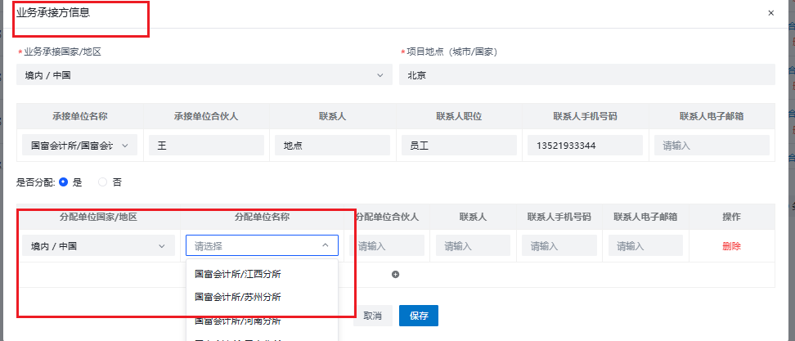Screen dimensions: 795x341
Task: Open the 分配单位国家/地区 dropdown
Action: 98,245
